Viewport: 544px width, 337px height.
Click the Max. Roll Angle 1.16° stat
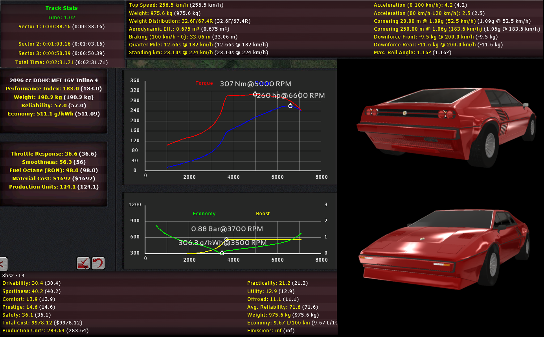[x=412, y=52]
